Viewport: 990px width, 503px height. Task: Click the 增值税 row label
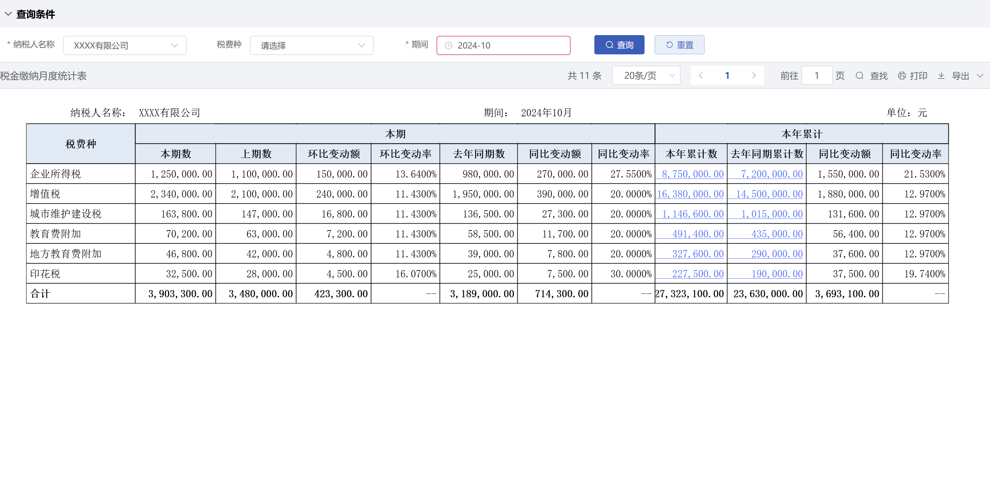pyautogui.click(x=45, y=194)
